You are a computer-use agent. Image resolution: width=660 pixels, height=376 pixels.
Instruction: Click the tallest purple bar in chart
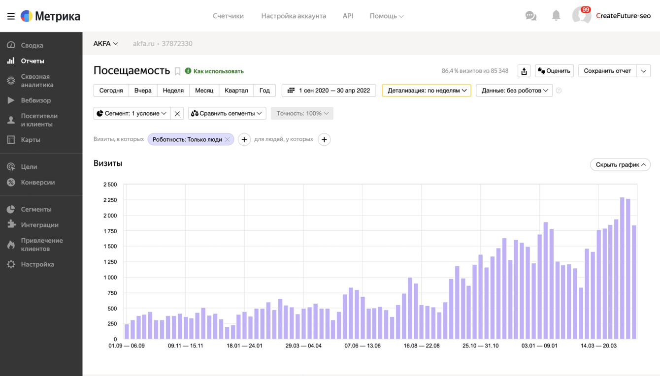[x=623, y=268]
